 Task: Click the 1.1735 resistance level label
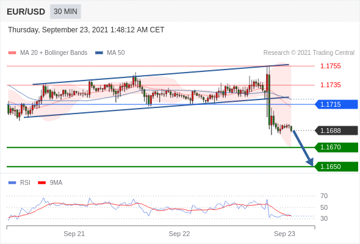coord(330,85)
